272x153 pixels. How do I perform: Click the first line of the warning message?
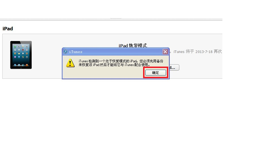[121, 61]
